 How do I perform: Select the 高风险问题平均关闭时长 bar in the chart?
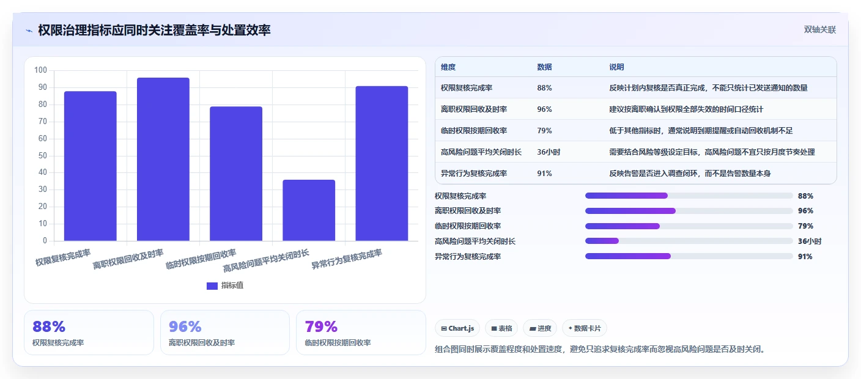pyautogui.click(x=309, y=210)
